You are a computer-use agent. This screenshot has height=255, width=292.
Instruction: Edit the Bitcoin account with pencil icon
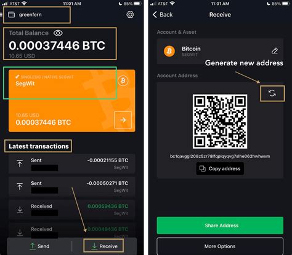coord(275,50)
